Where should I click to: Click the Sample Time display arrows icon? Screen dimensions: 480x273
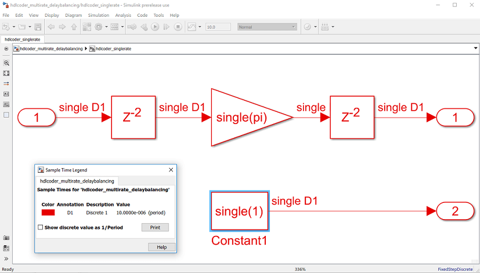(x=6, y=83)
